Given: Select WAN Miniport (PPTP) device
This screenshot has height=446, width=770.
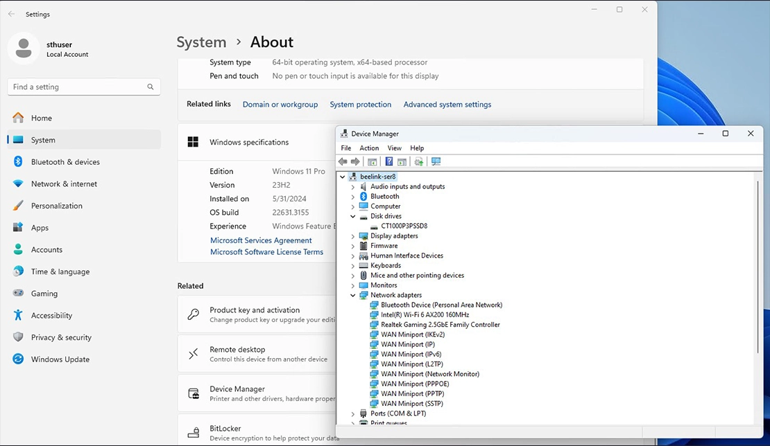Looking at the screenshot, I should click(x=411, y=393).
